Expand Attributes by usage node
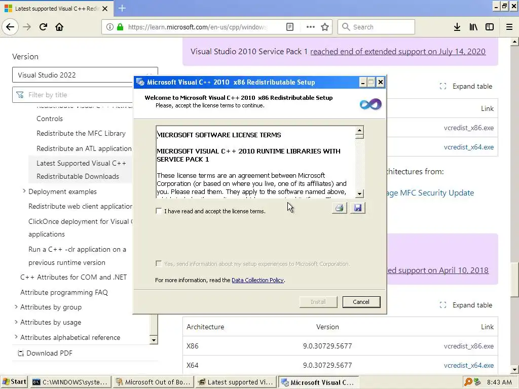The width and height of the screenshot is (519, 389). (x=16, y=322)
